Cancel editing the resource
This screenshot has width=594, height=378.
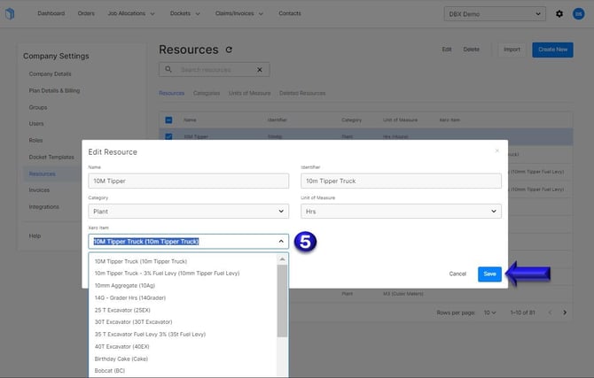click(457, 274)
